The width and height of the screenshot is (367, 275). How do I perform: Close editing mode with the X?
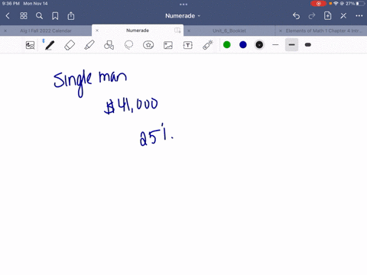pos(343,16)
